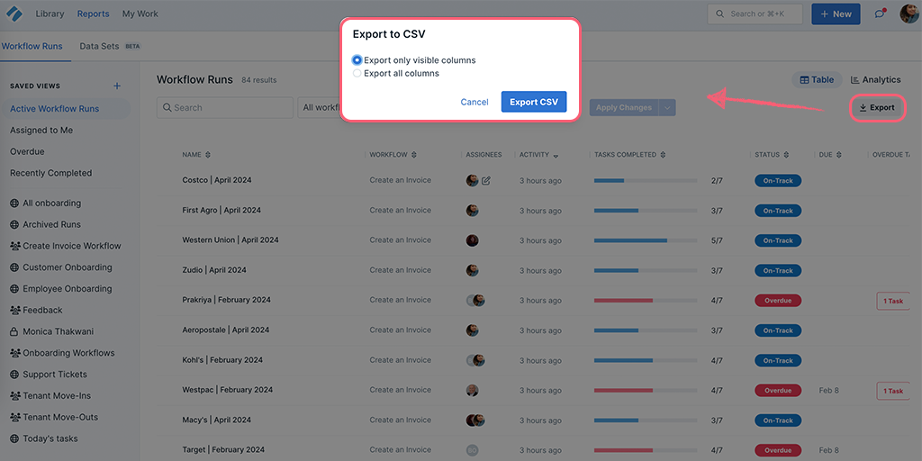Image resolution: width=922 pixels, height=461 pixels.
Task: Click globe icon next to All onboarding
Action: coord(14,203)
